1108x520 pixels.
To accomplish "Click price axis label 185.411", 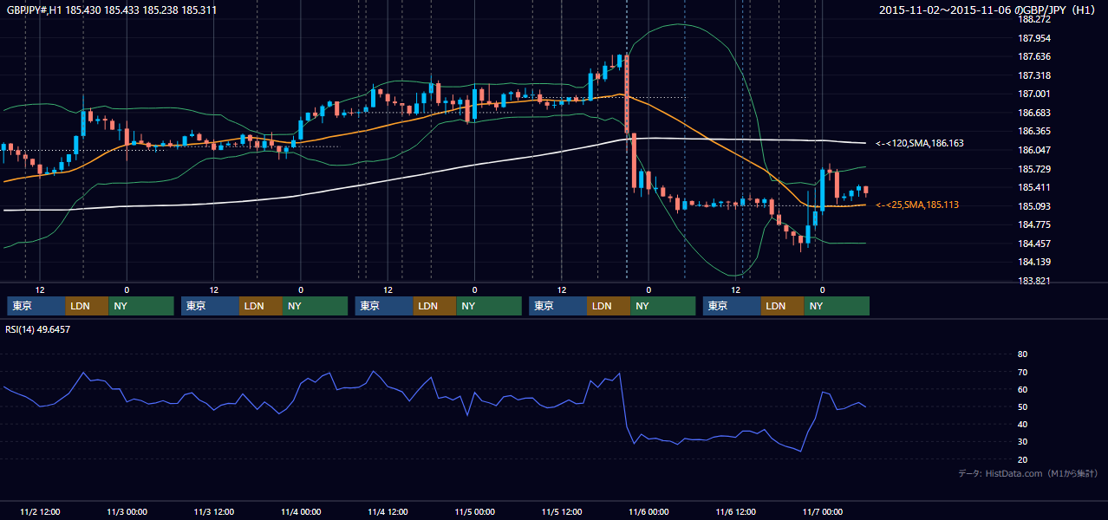I will pyautogui.click(x=1034, y=187).
